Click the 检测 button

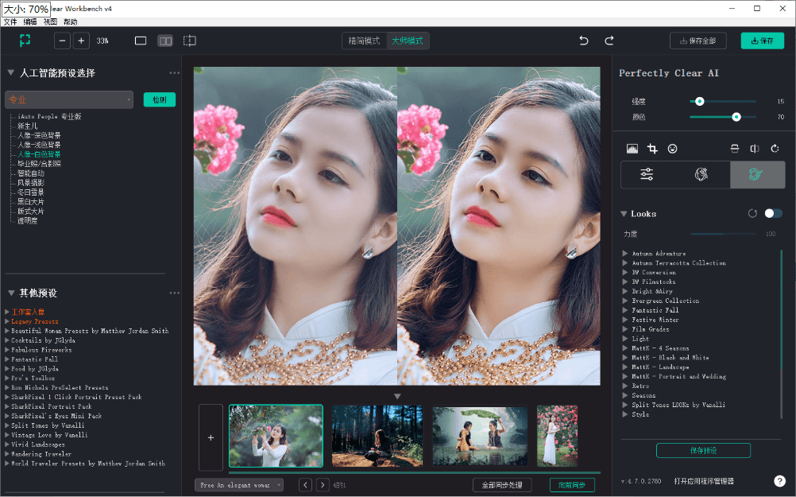(159, 99)
